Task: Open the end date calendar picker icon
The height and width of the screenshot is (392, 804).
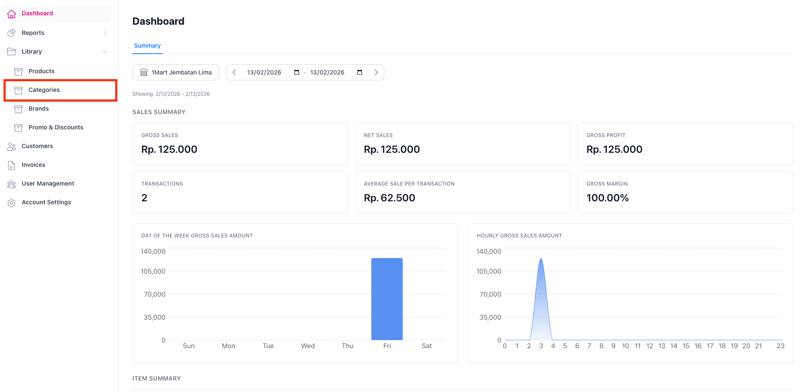Action: point(360,72)
